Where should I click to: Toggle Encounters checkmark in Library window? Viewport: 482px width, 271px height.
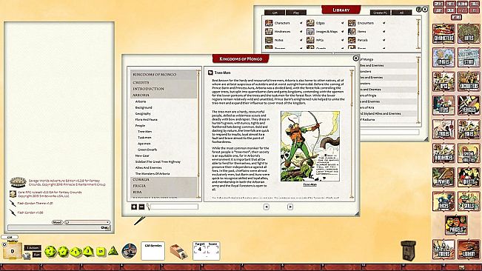point(384,23)
